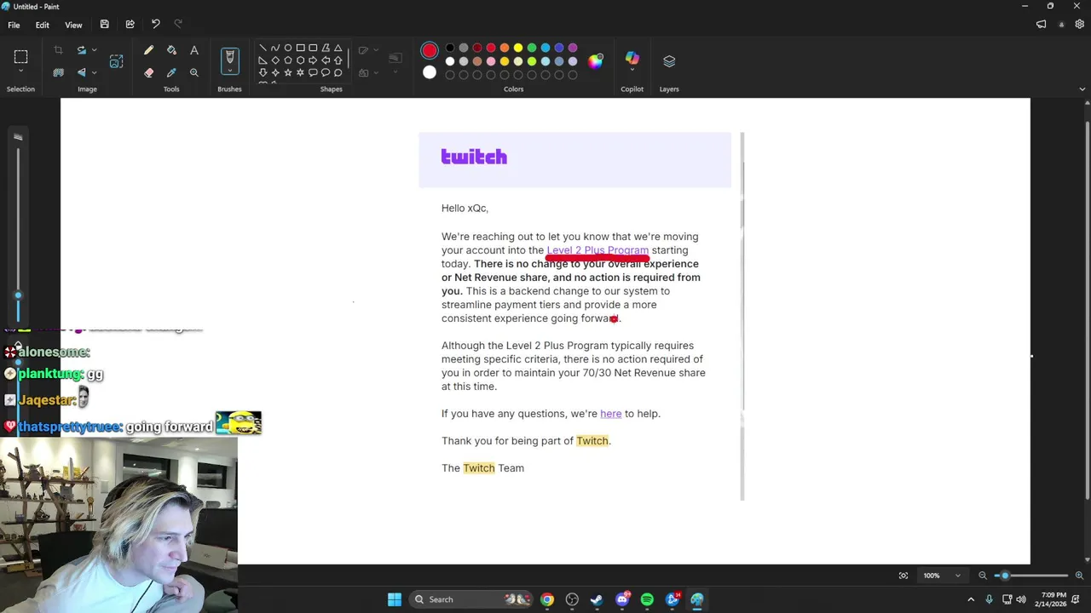
Task: Select the Magnifier tool
Action: click(x=194, y=72)
